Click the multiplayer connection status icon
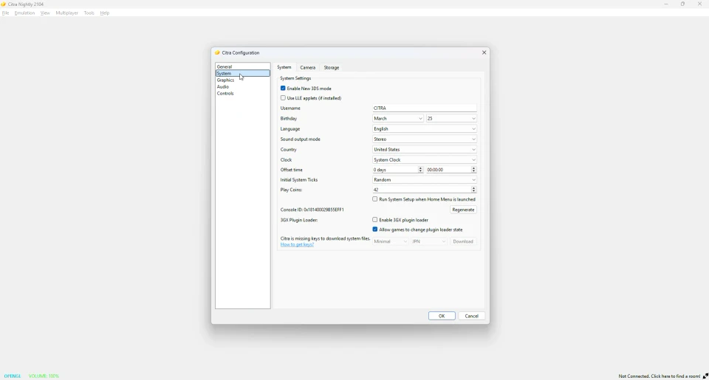This screenshot has height=380, width=709. point(705,376)
